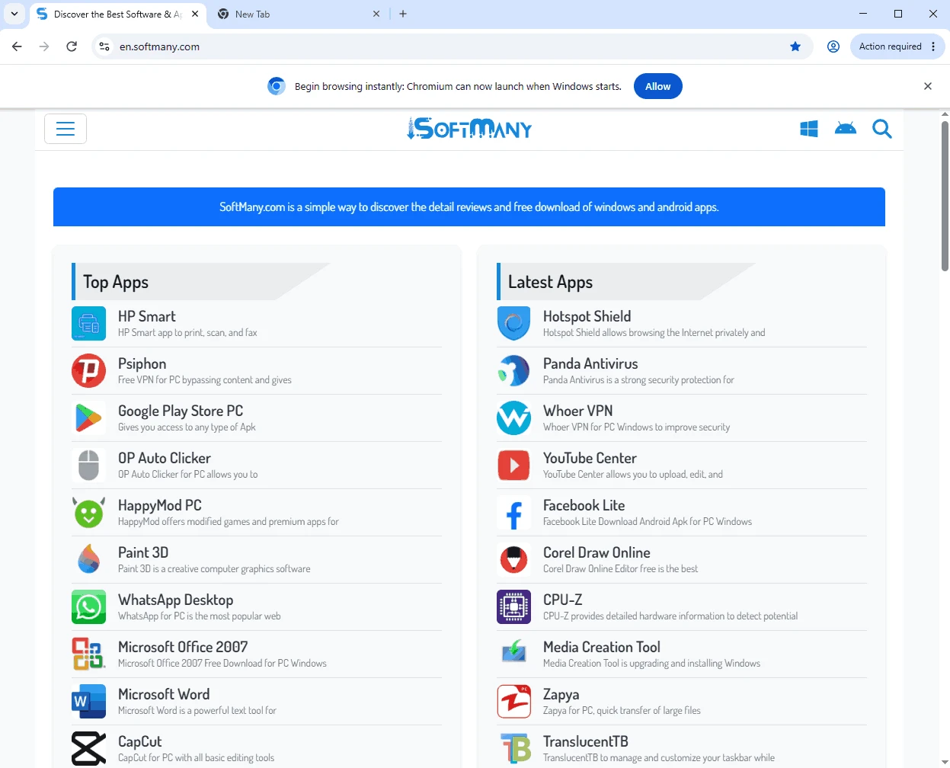950x768 pixels.
Task: Dismiss the Chromium startup banner
Action: [x=928, y=86]
